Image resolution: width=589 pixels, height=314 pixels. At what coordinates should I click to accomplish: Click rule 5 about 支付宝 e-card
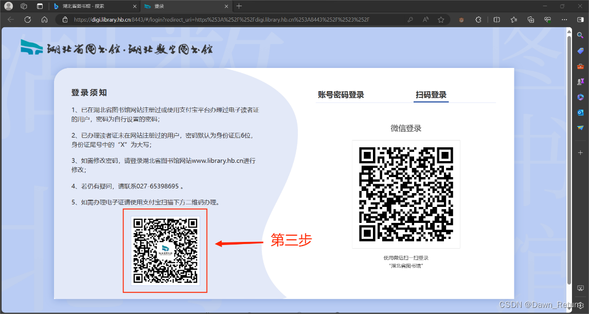[x=146, y=202]
